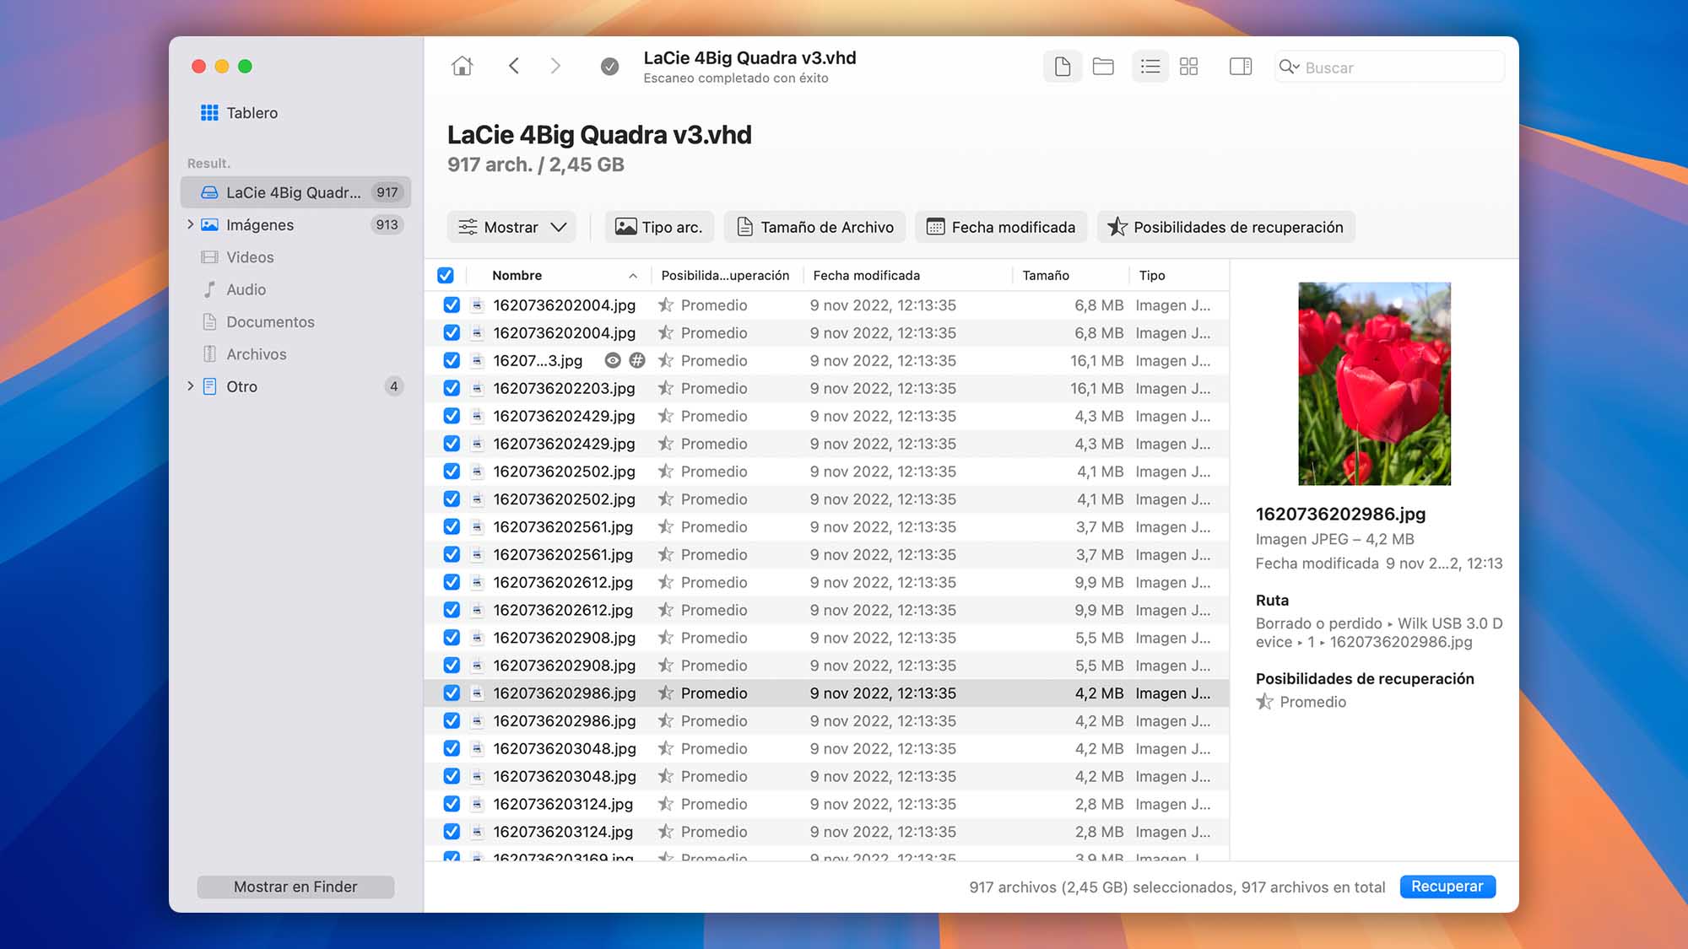Screen dimensions: 1688x949
Task: Expand the Otro tree chevron
Action: coord(190,386)
